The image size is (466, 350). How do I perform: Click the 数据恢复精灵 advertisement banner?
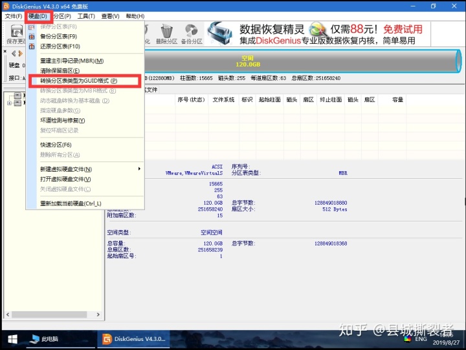pyautogui.click(x=318, y=34)
